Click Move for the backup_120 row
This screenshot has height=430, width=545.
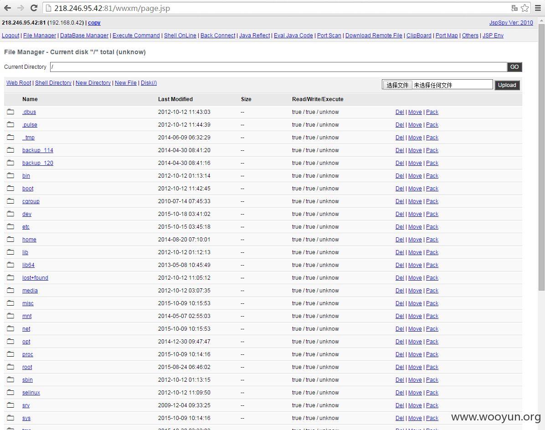[x=415, y=163]
